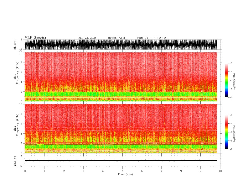Click time-axis tick label "1"
This screenshot has height=192, width=248.
point(44,171)
